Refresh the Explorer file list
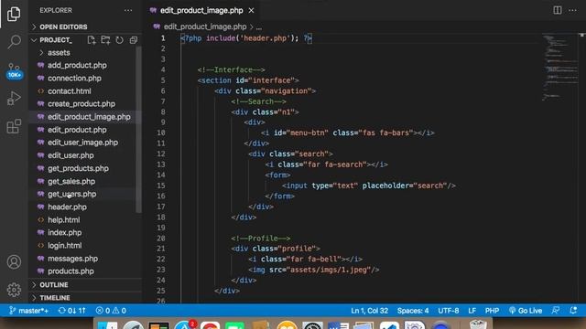586x329 pixels. 119,40
